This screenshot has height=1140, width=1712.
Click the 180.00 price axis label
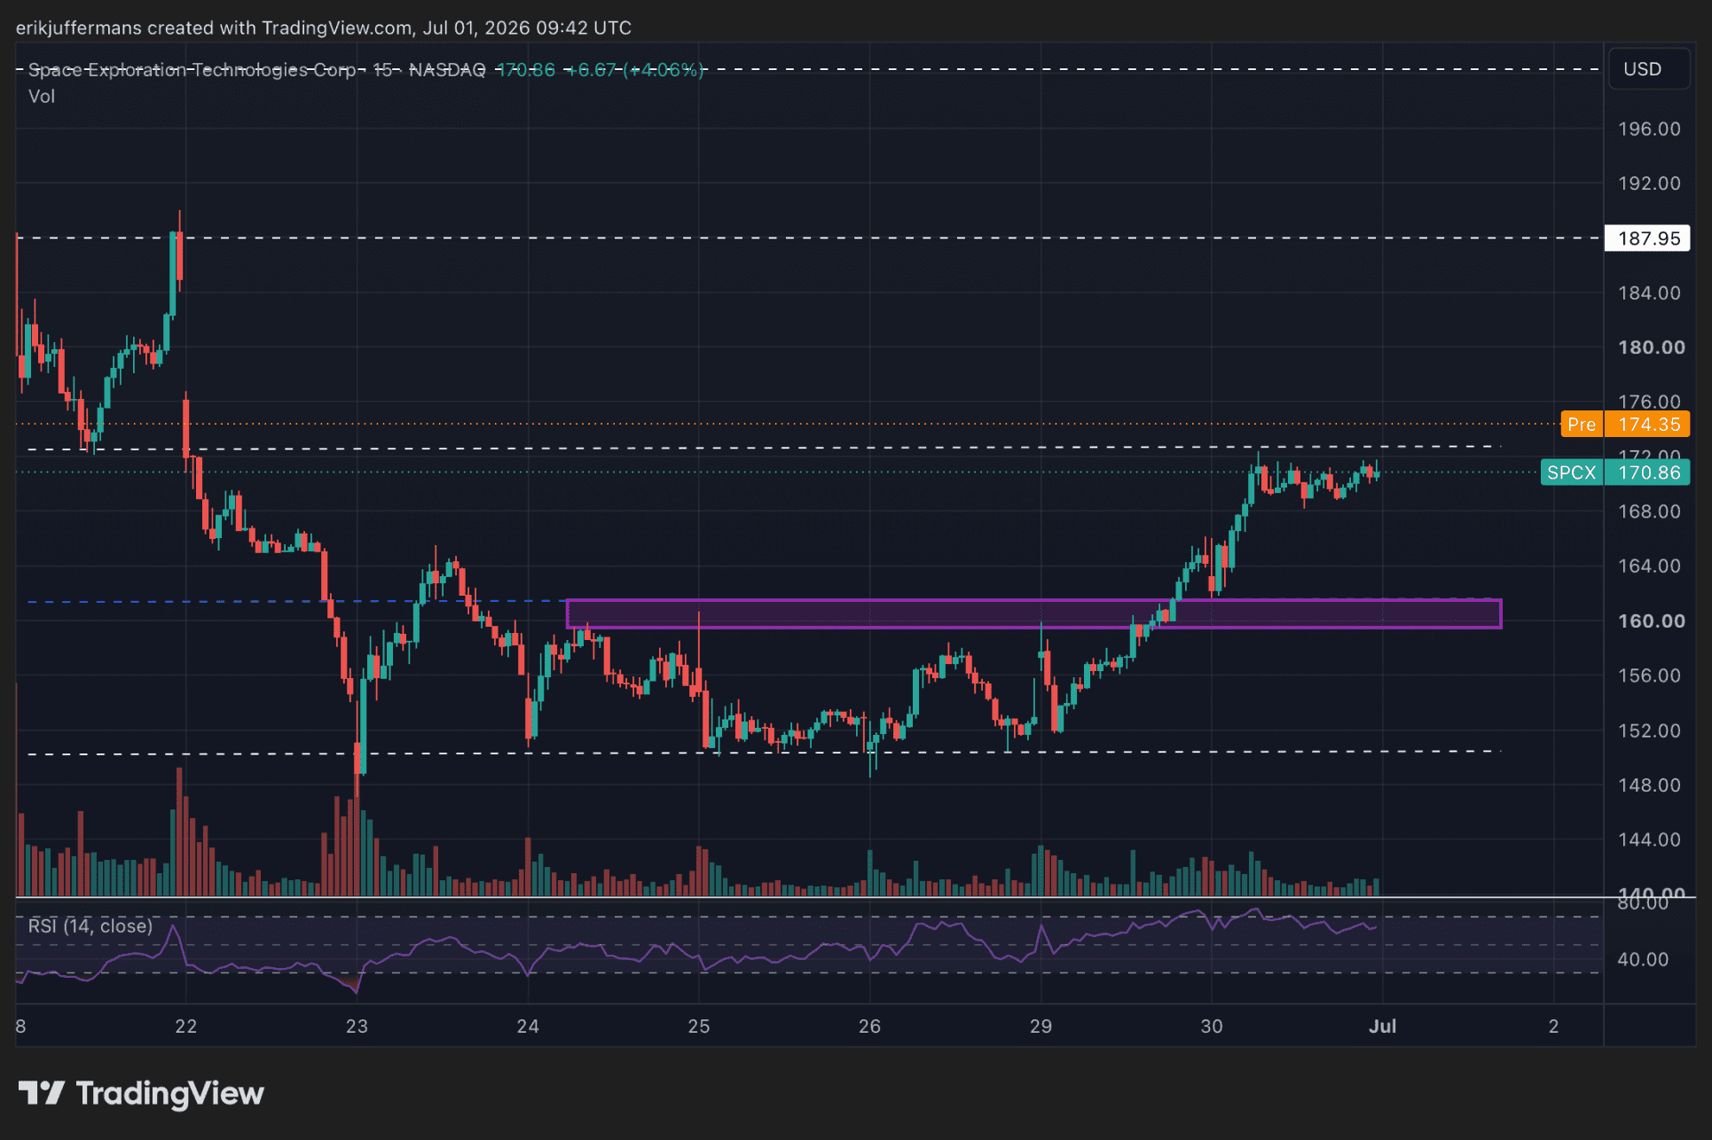[x=1651, y=347]
